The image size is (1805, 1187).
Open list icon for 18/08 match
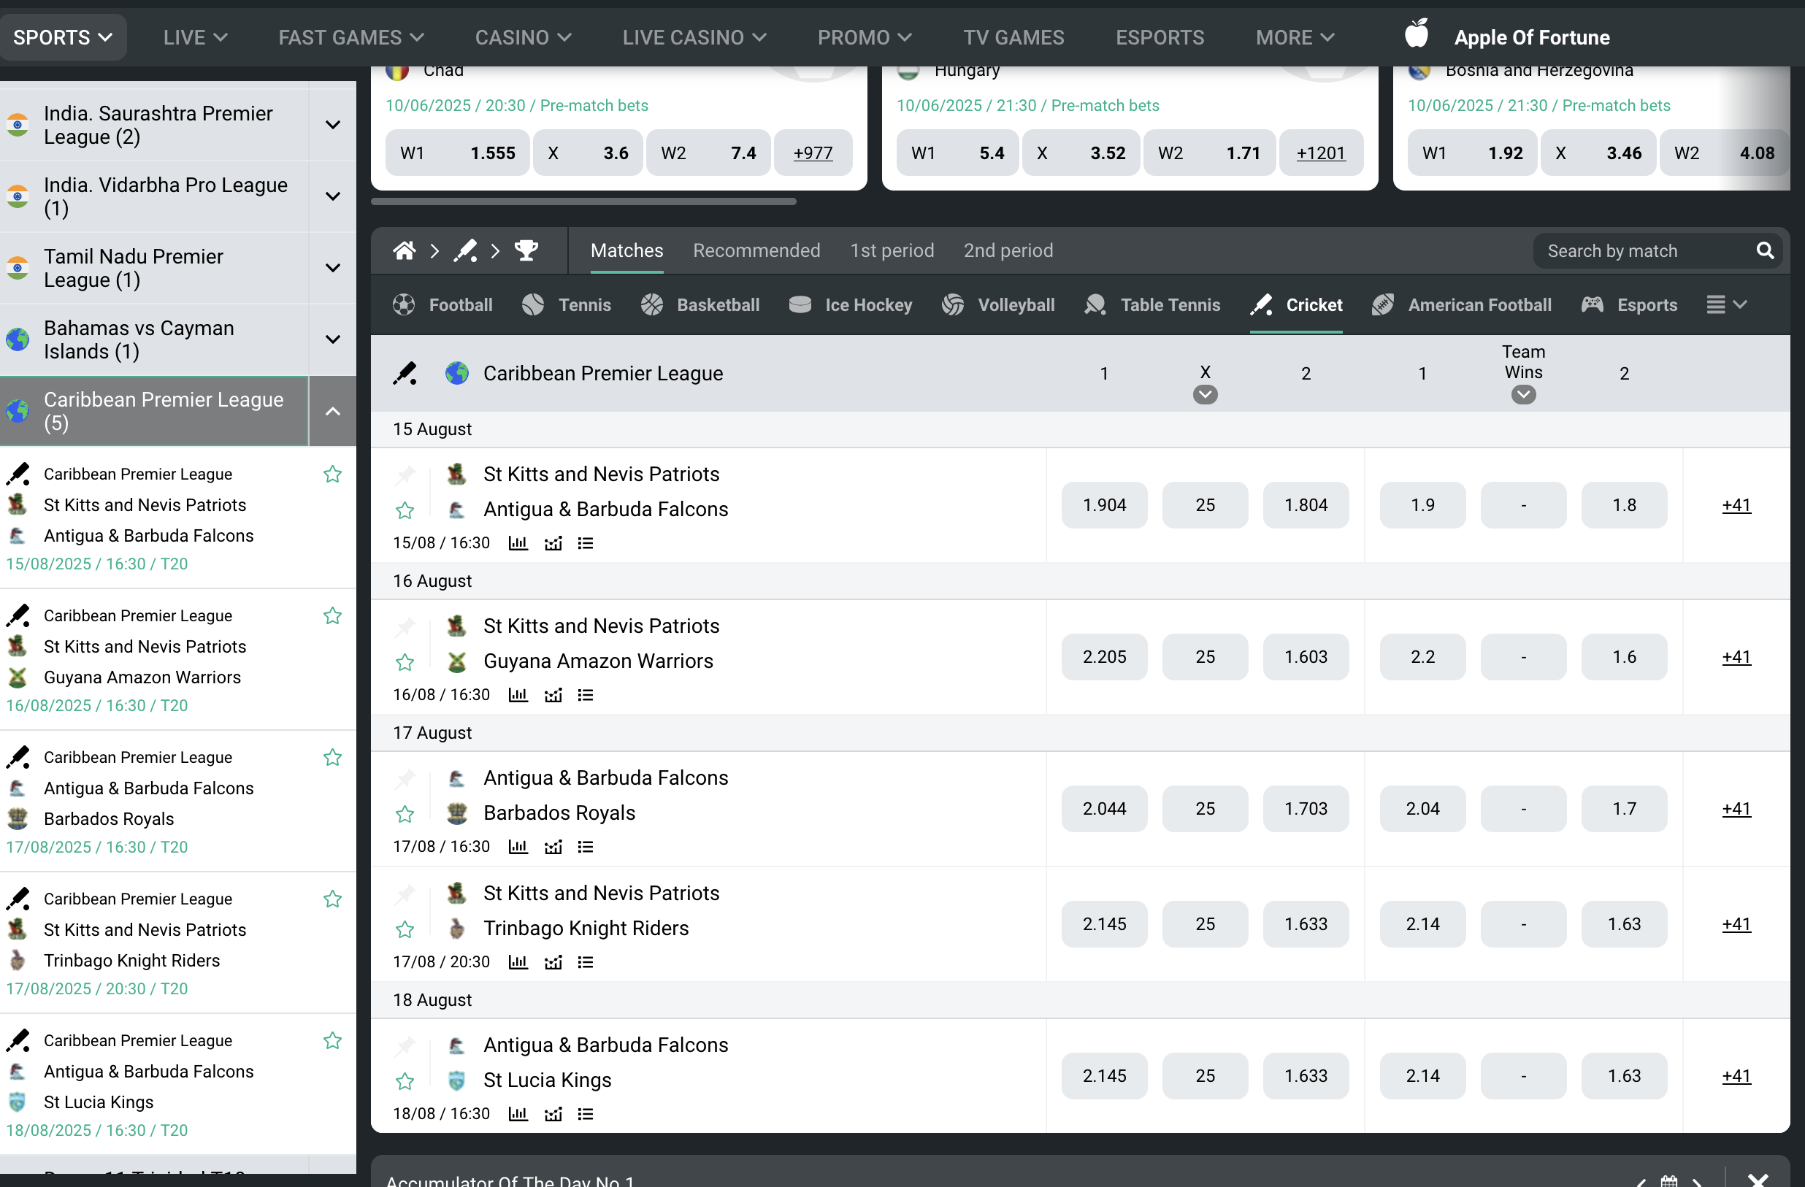586,1113
